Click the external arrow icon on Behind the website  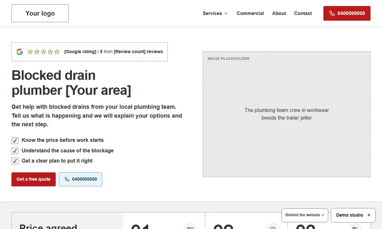(322, 215)
